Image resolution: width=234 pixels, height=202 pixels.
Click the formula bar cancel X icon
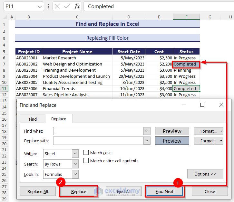coord(57,6)
